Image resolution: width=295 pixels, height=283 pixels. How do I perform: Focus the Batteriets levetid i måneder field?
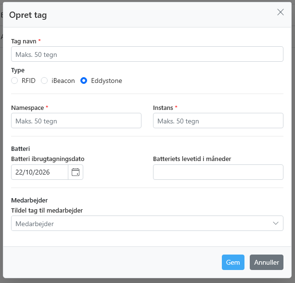(x=218, y=172)
